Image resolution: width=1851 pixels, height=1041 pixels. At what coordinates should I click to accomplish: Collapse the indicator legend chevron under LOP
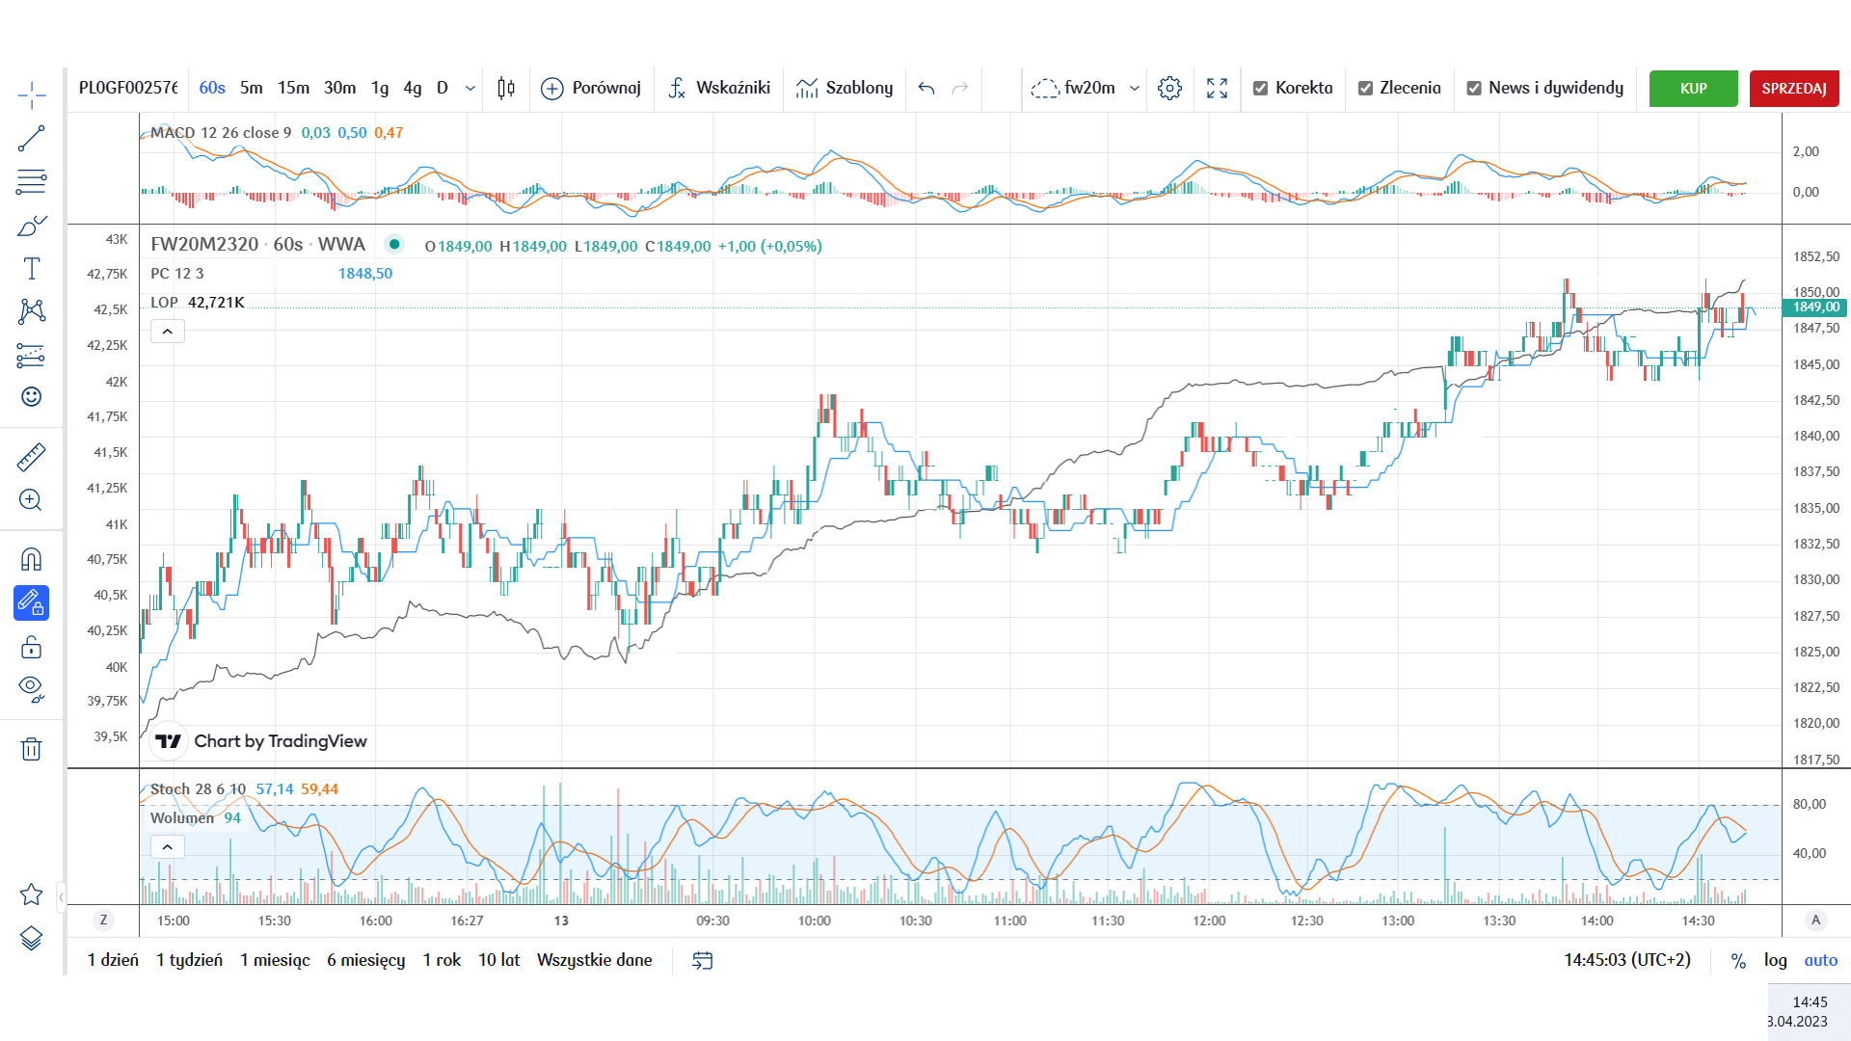click(168, 332)
